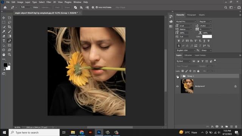Click the Selection button in options bar
The image size is (242, 136).
46,8
